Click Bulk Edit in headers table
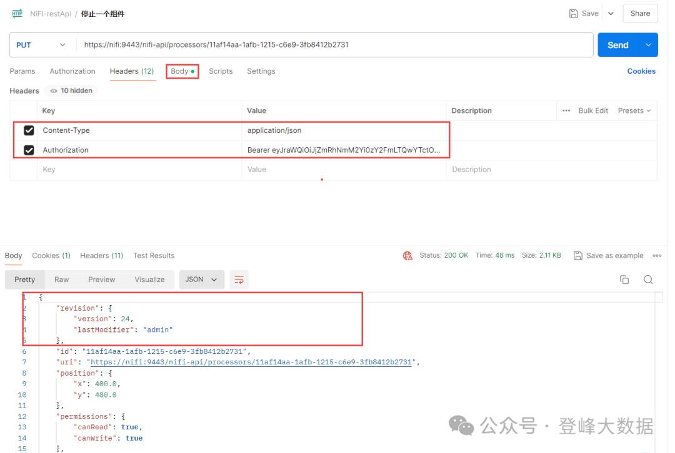 click(x=592, y=110)
